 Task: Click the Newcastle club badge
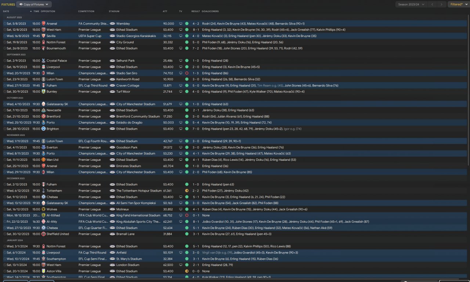[x=43, y=110]
